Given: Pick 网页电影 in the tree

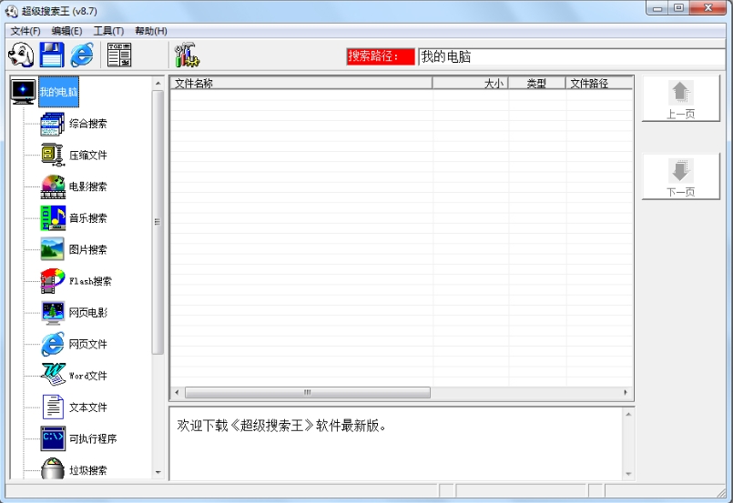Looking at the screenshot, I should point(88,313).
